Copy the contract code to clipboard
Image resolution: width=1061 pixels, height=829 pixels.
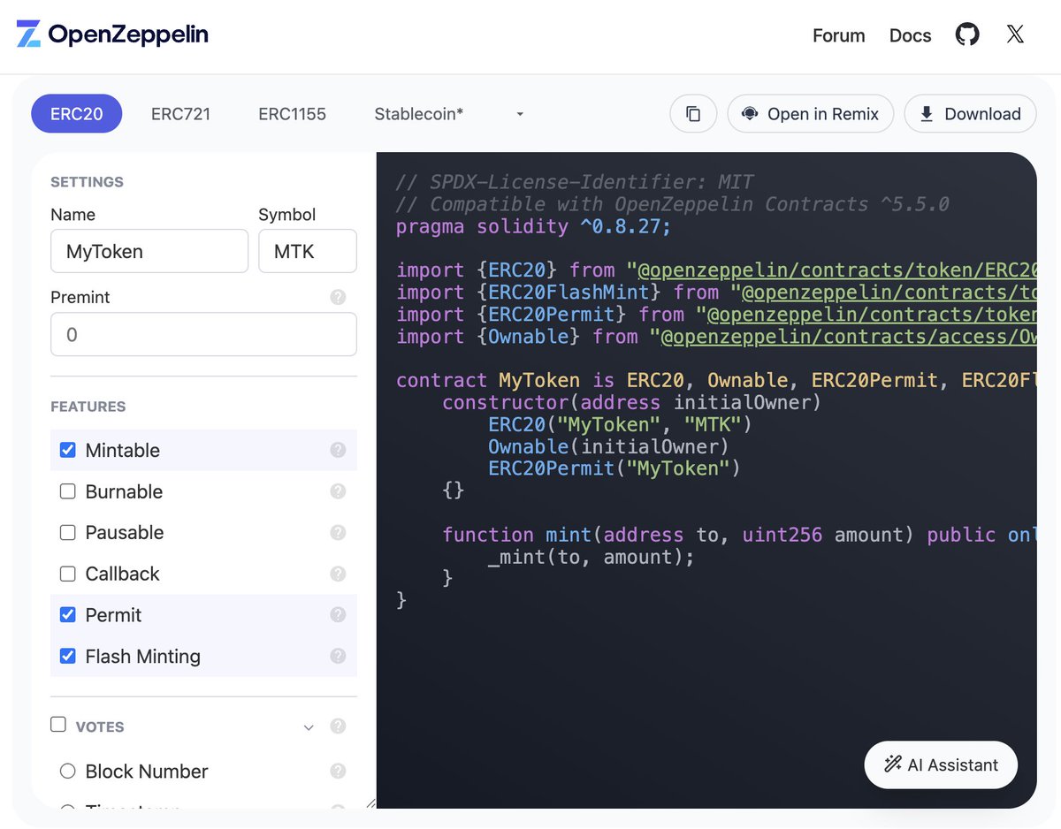click(693, 113)
